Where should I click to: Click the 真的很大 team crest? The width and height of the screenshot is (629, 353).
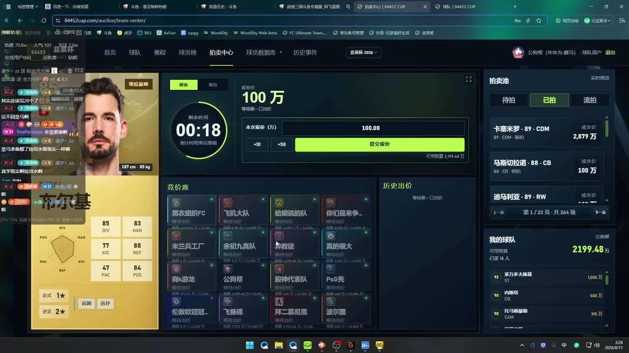point(331,236)
